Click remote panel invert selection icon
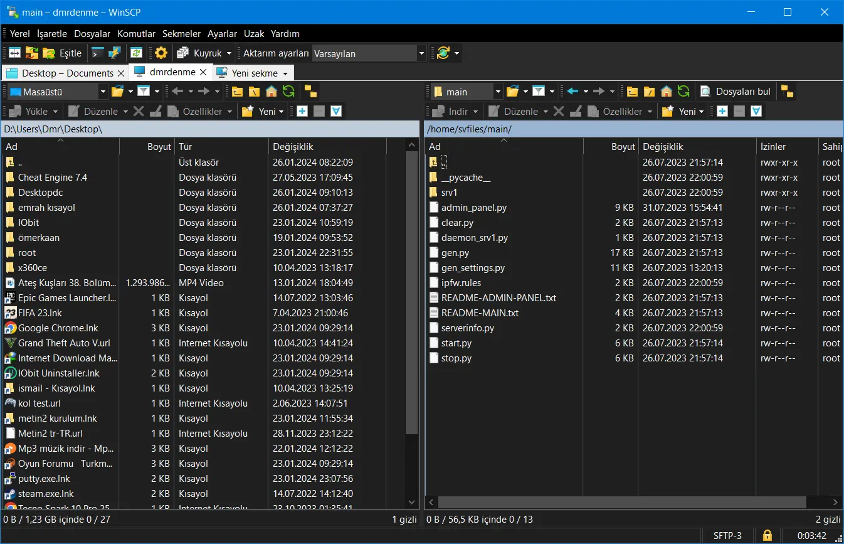Viewport: 844px width, 544px height. (x=756, y=111)
